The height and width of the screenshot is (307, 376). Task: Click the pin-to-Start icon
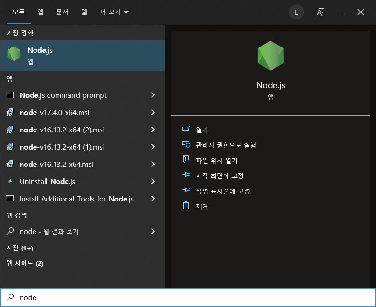click(x=186, y=175)
